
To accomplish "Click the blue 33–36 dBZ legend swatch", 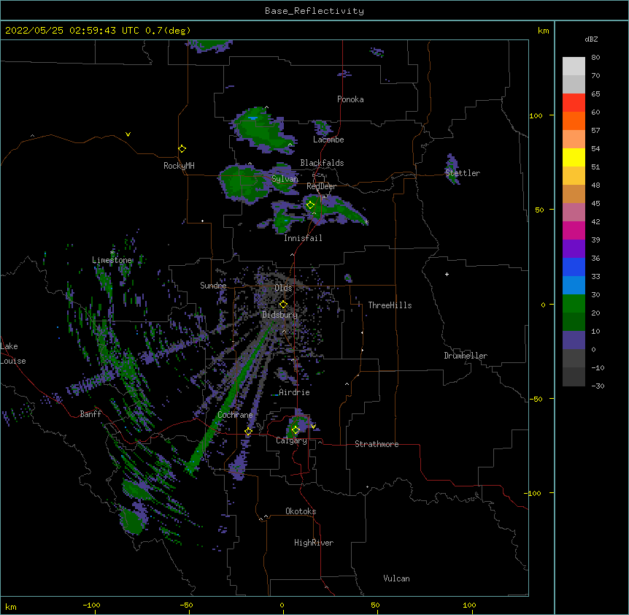I will (x=574, y=267).
